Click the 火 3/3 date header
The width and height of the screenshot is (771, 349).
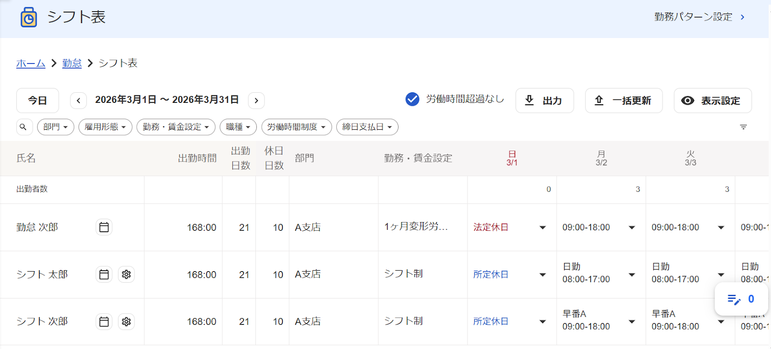(x=690, y=158)
